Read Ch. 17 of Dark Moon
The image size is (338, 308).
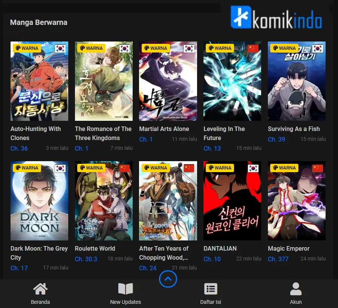[19, 268]
